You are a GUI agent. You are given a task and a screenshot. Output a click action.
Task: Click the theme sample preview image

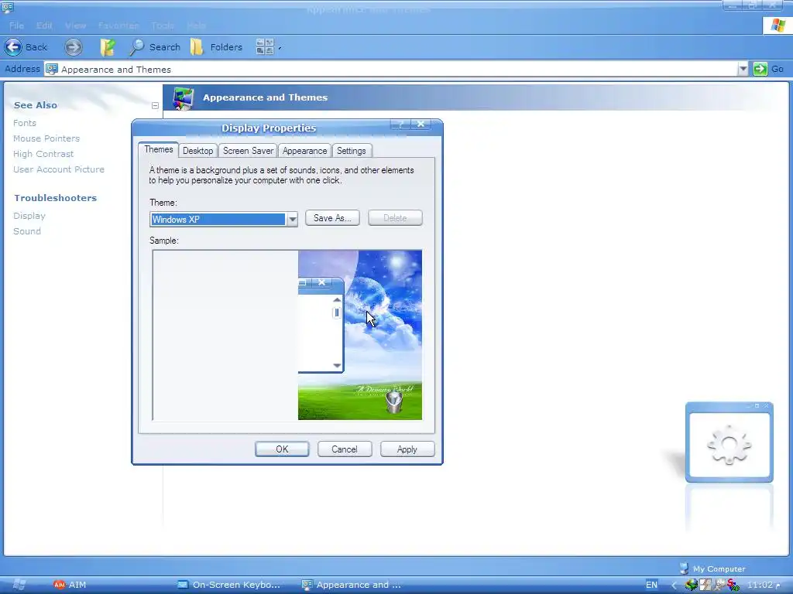(x=287, y=335)
